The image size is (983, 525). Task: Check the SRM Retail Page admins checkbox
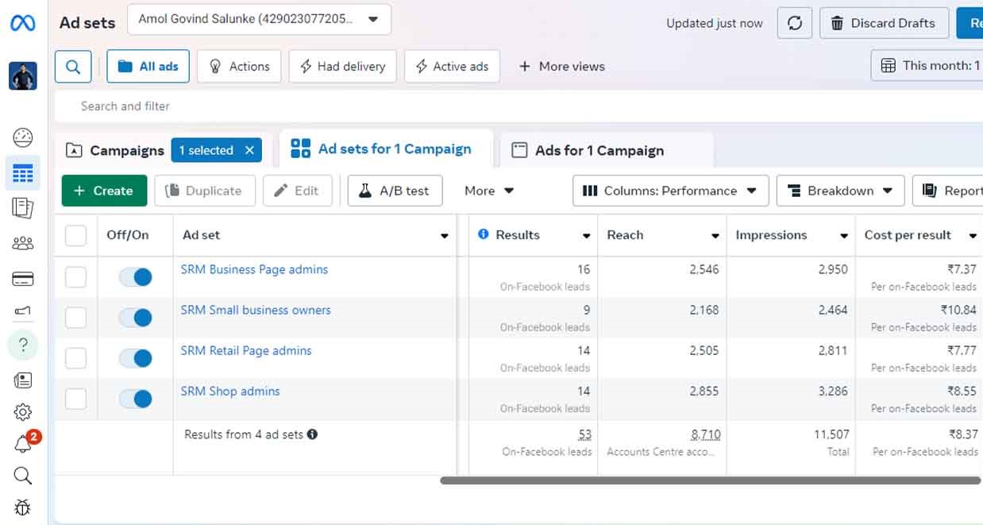tap(75, 358)
